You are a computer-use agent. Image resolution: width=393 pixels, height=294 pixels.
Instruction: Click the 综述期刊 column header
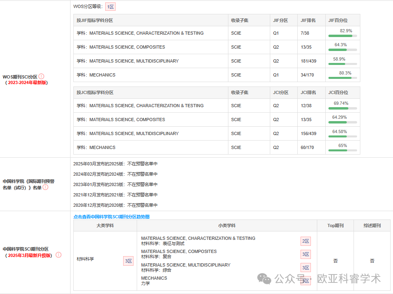tap(372, 225)
